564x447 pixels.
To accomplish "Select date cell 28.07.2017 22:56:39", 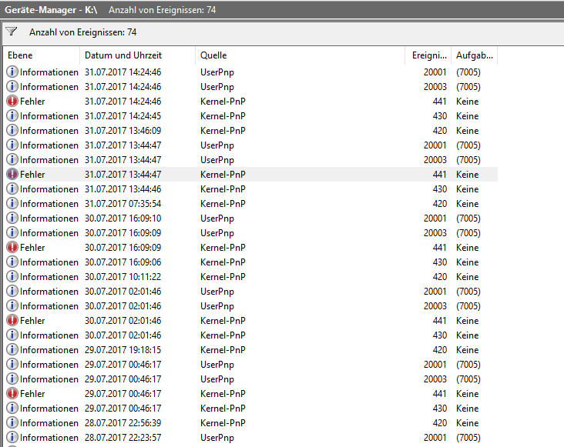I will pyautogui.click(x=123, y=423).
